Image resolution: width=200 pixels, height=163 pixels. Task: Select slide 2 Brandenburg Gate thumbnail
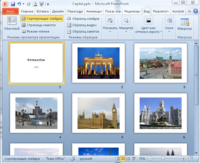click(99, 63)
